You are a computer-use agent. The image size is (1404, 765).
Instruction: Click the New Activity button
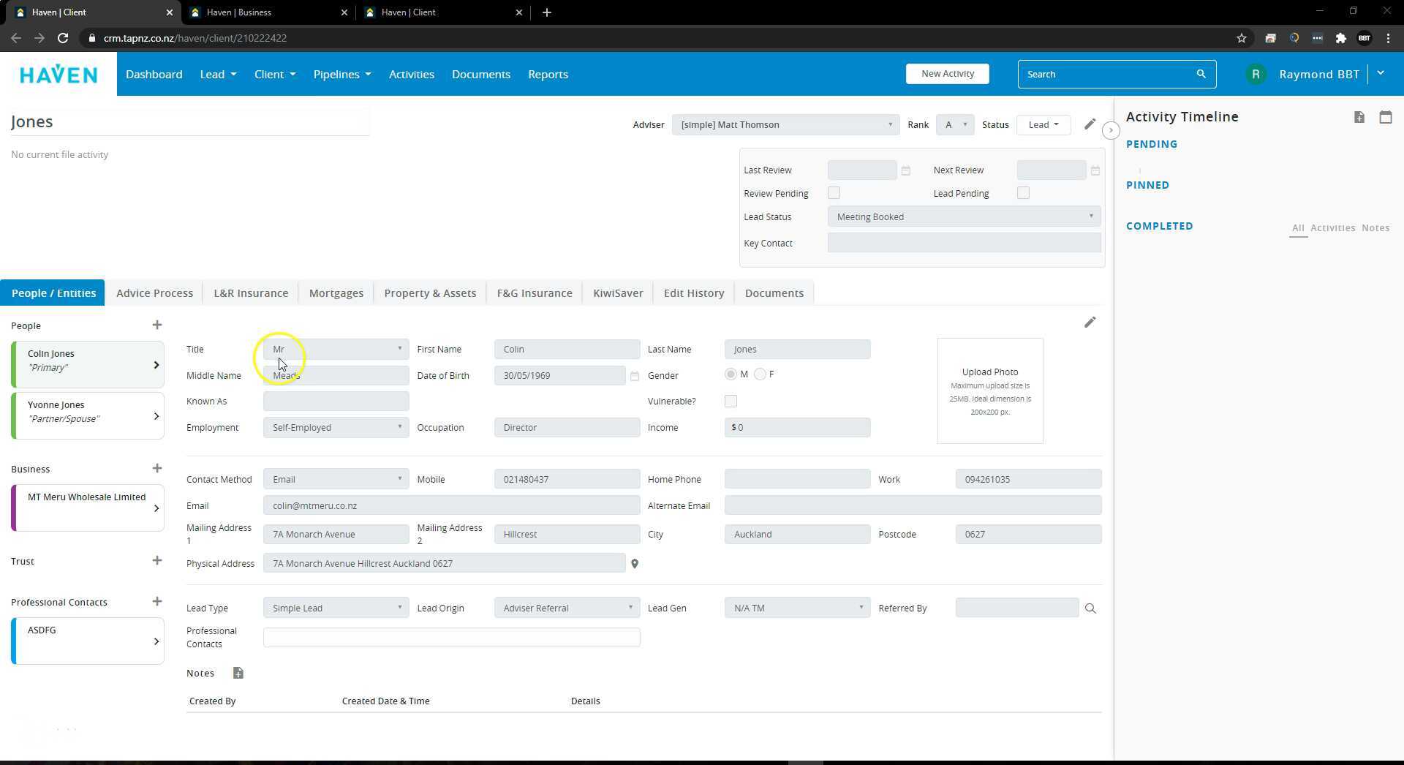click(x=947, y=74)
